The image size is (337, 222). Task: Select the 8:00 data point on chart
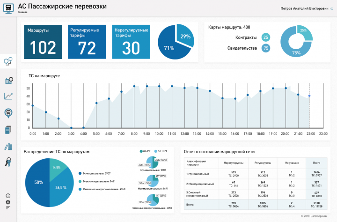(134, 86)
